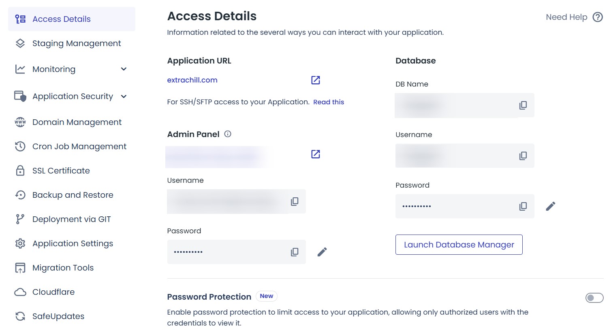Open extrachill.com via external link icon
Image resolution: width=609 pixels, height=334 pixels.
(315, 80)
